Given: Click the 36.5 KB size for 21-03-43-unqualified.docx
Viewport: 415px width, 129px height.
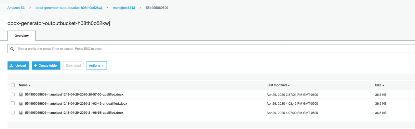Looking at the screenshot, I should (x=381, y=104).
